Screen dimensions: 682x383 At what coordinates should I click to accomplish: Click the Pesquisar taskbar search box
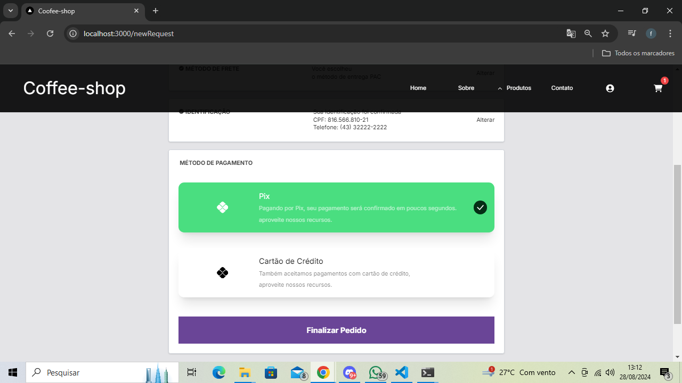click(x=102, y=372)
